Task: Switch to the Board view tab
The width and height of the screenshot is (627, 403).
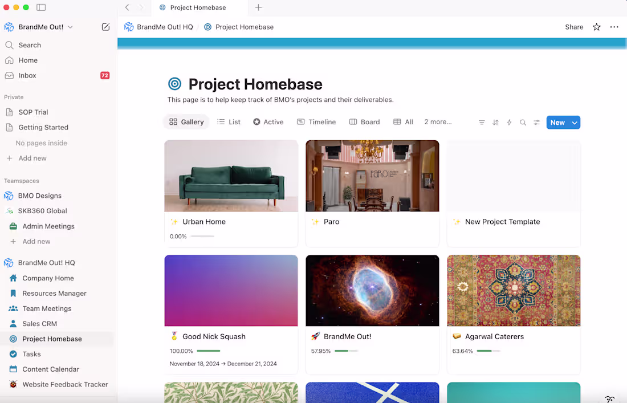Action: tap(364, 121)
